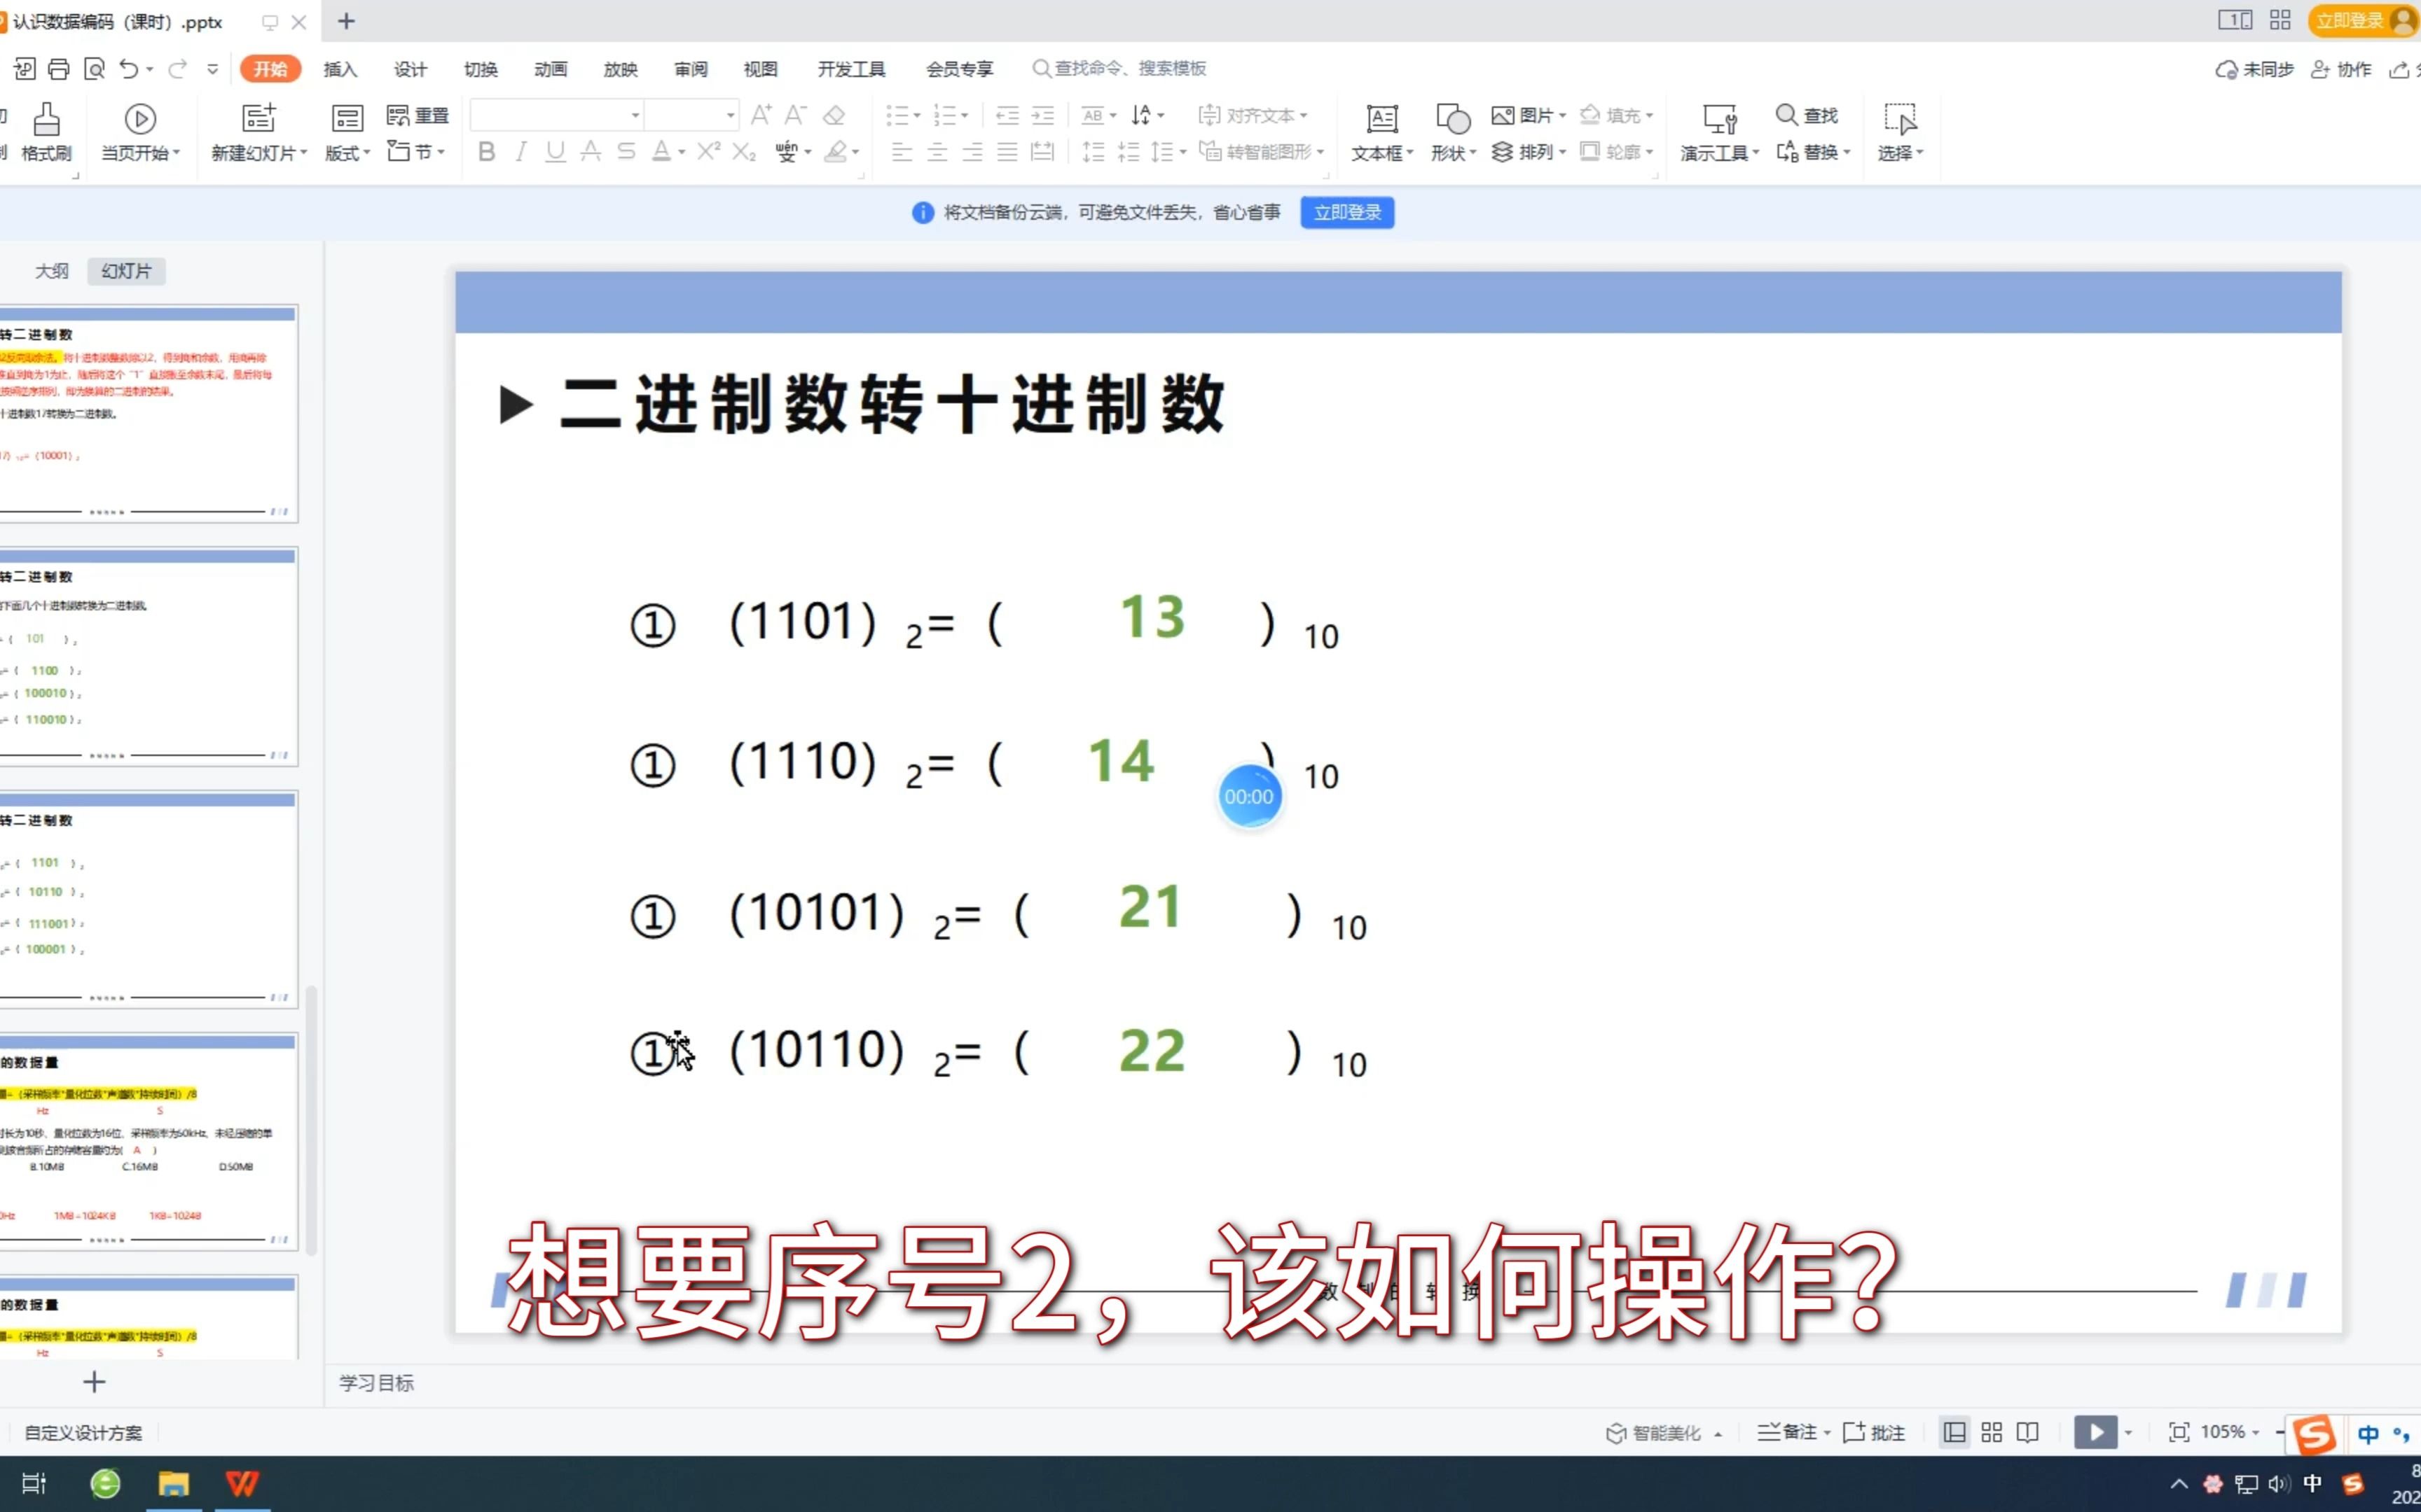Click the search command box (查找命令)
Image resolution: width=2421 pixels, height=1512 pixels.
click(x=1120, y=69)
